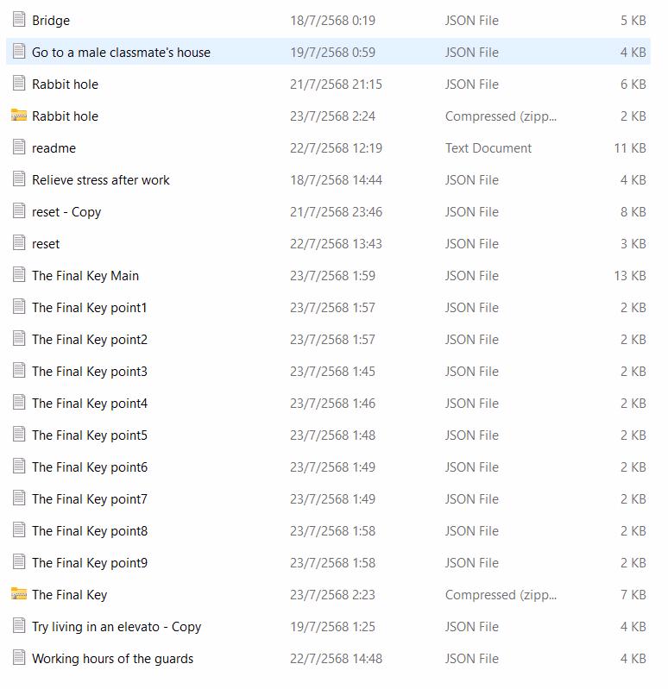Click the date 19/7/2568 0:59

[x=333, y=53]
